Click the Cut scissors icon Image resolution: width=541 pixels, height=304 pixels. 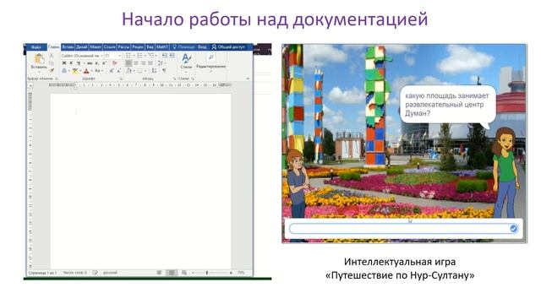click(x=52, y=56)
